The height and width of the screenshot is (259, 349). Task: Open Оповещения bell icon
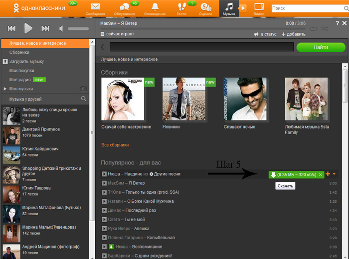click(x=155, y=6)
